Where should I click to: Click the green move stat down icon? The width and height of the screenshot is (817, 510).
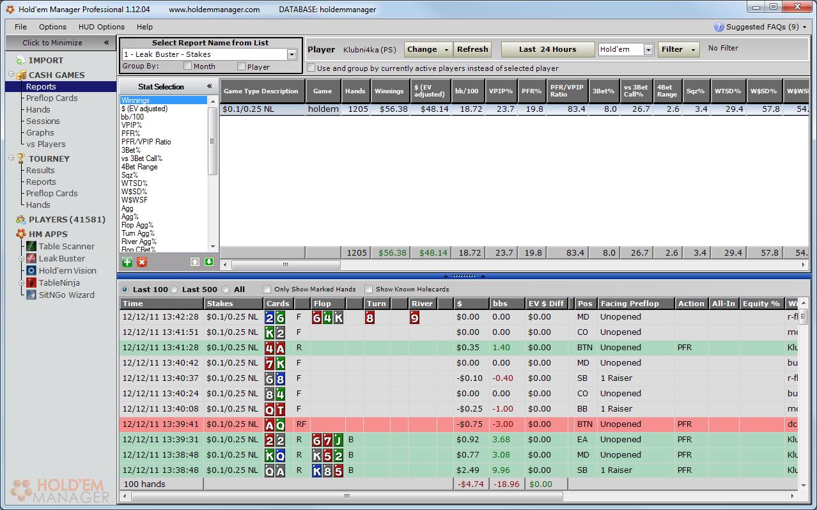pyautogui.click(x=208, y=262)
